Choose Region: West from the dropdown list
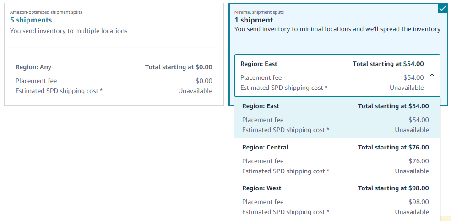This screenshot has width=451, height=221. [261, 188]
